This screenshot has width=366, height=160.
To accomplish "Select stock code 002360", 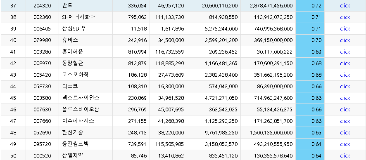I will point(42,17).
